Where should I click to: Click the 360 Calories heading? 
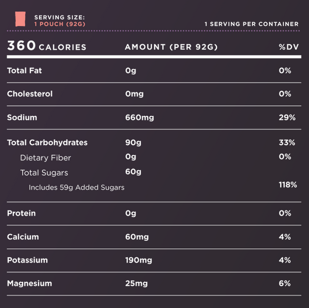pos(47,46)
